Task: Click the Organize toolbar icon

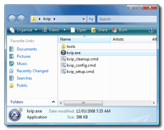Action: 12,30
